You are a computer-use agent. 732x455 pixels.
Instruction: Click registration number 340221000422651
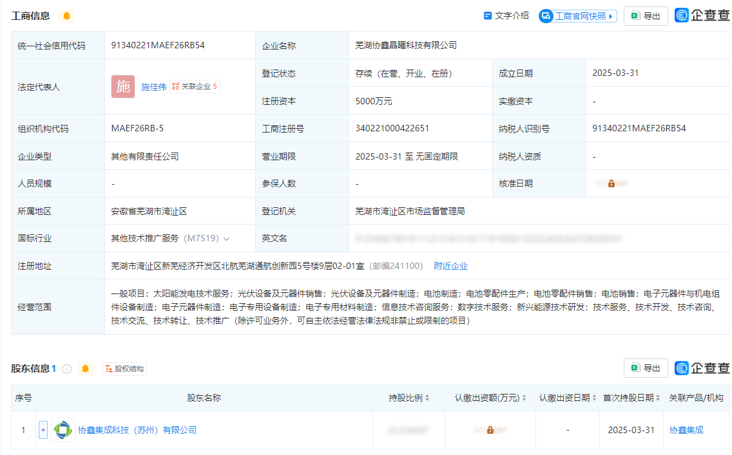point(392,129)
